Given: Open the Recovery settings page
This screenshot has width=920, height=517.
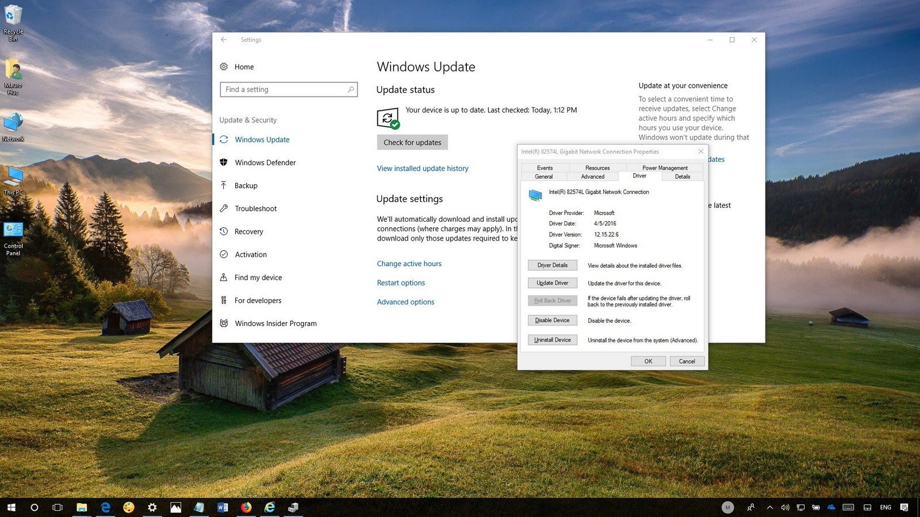Looking at the screenshot, I should [241, 232].
